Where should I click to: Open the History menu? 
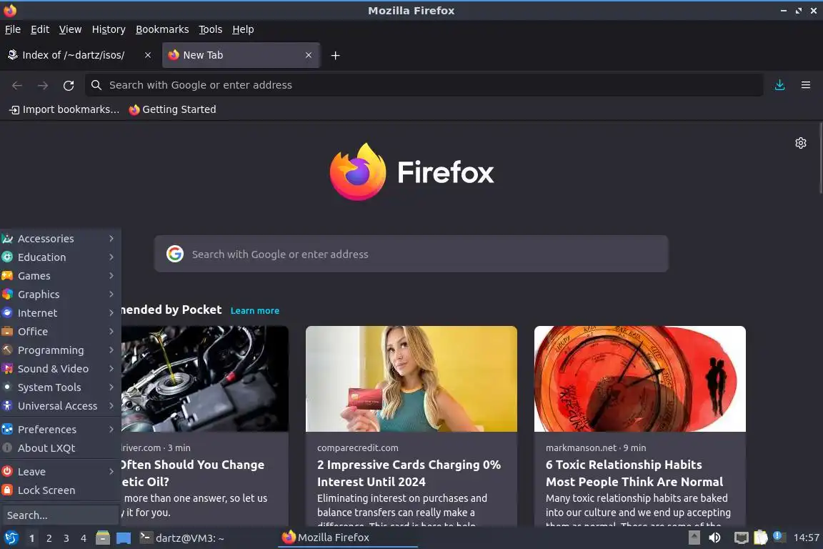pos(109,29)
